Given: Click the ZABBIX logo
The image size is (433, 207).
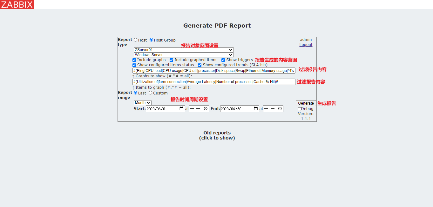Looking at the screenshot, I should pos(17,4).
